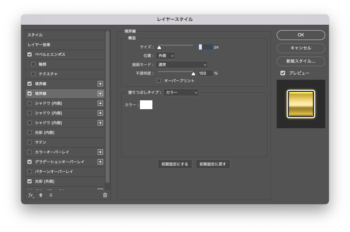Open the 位置 dropdown
Image resolution: width=350 pixels, height=232 pixels.
click(165, 56)
